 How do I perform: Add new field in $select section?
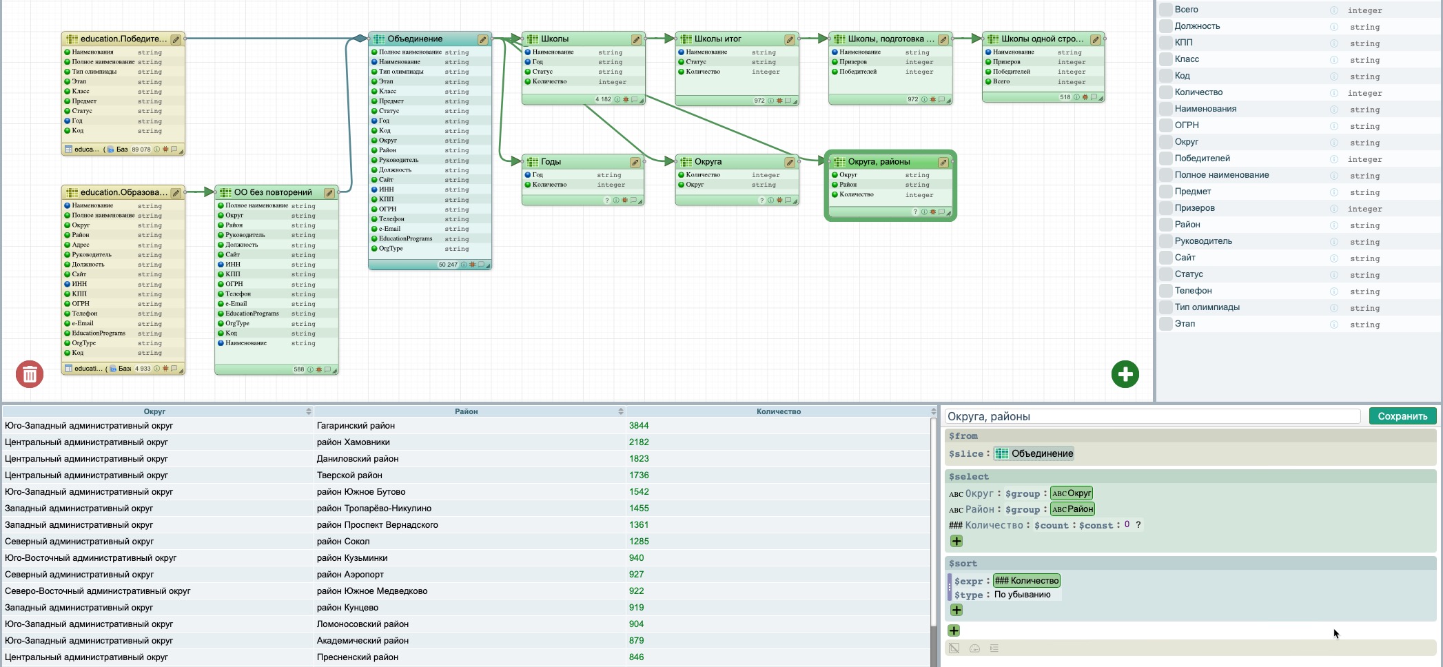(956, 542)
